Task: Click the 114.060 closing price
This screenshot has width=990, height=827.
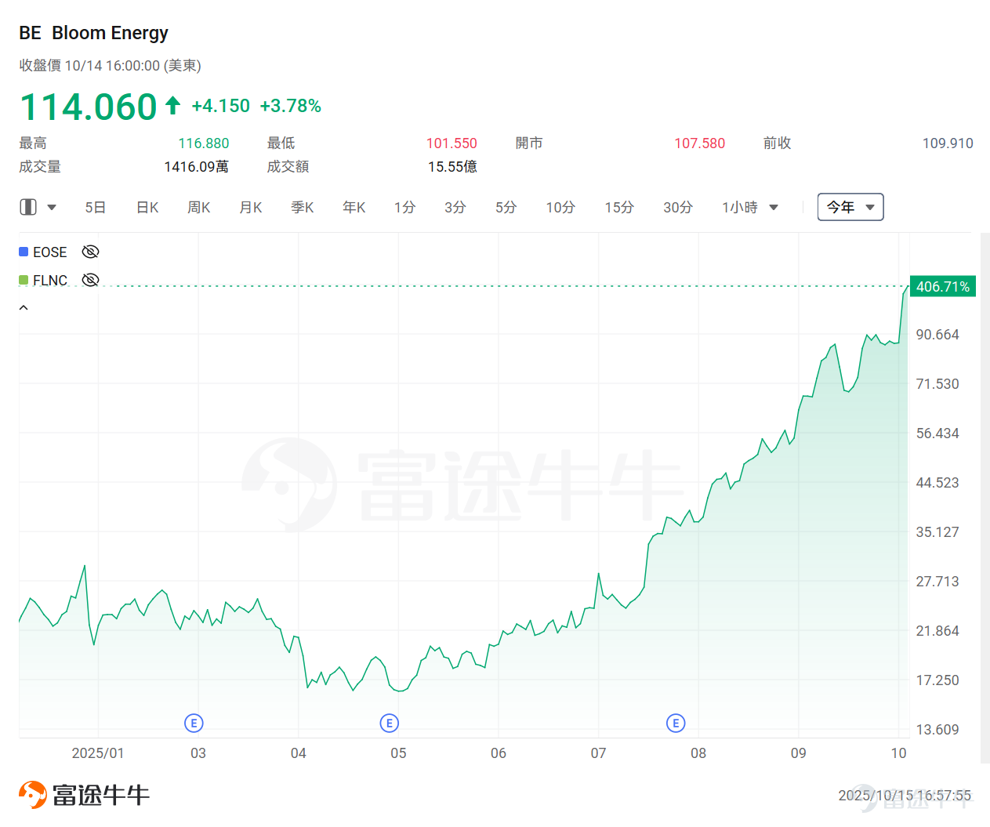Action: pyautogui.click(x=89, y=107)
